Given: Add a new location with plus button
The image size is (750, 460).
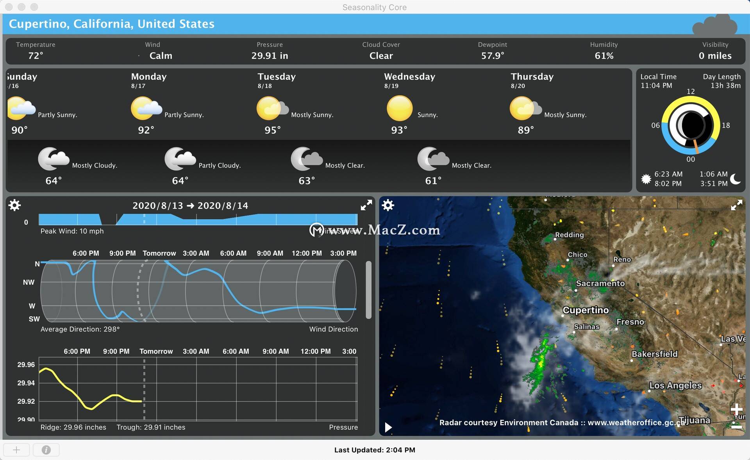Looking at the screenshot, I should (x=16, y=450).
